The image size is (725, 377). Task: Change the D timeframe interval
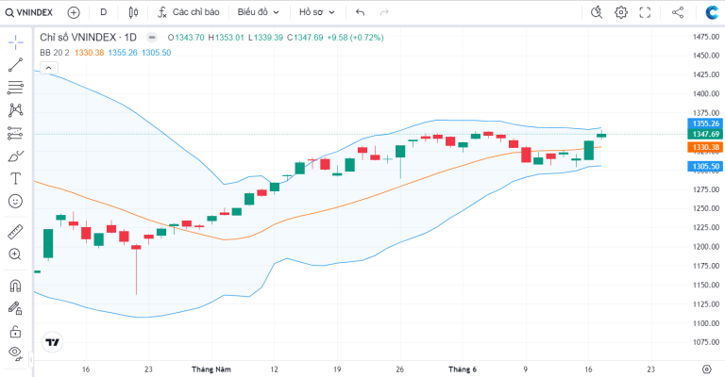(x=104, y=12)
